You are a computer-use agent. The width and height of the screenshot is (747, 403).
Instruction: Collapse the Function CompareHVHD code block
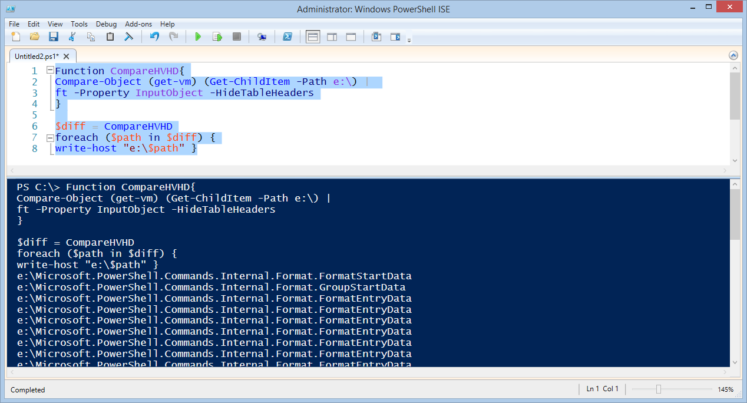[x=50, y=71]
